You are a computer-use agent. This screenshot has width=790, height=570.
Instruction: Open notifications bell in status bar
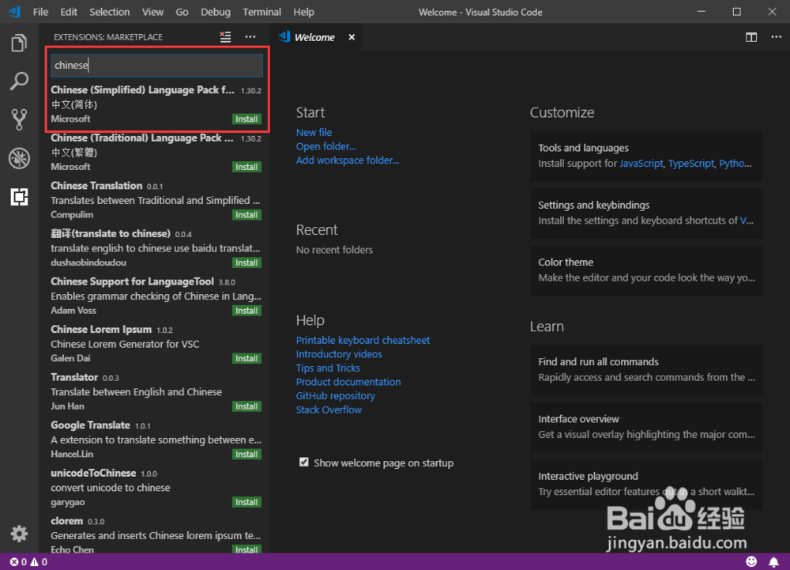tap(773, 561)
